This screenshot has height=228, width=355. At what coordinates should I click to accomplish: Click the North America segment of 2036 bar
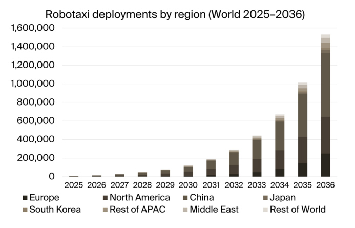tap(326, 135)
